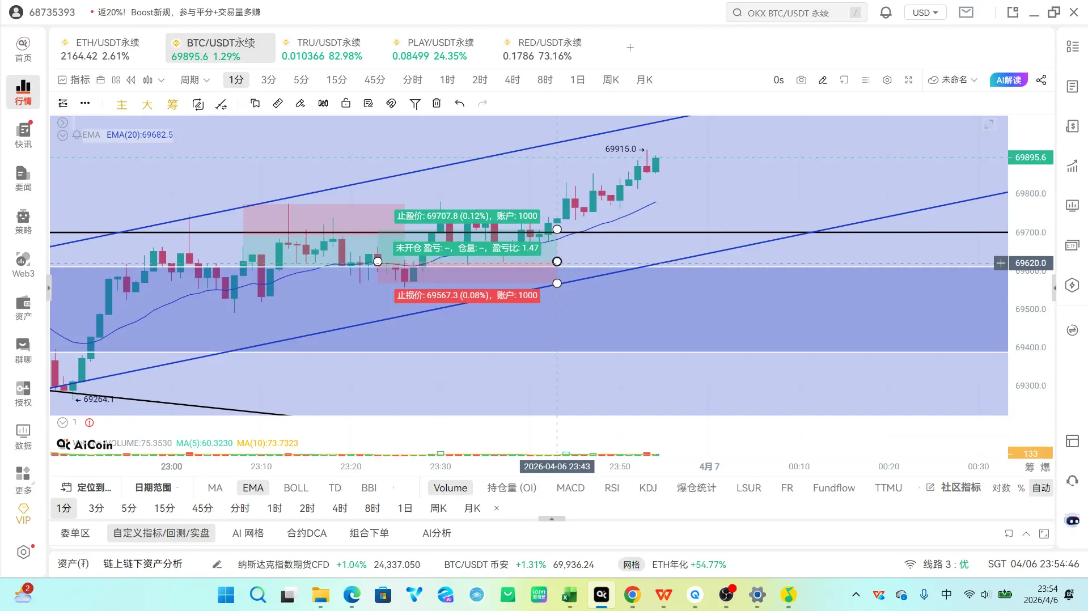Toggle the BOLL main indicator
Viewport: 1088px width, 611px height.
point(296,488)
